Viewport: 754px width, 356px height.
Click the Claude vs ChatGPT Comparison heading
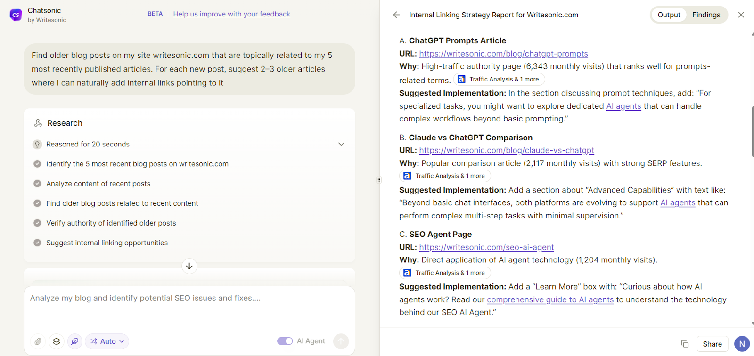click(470, 138)
